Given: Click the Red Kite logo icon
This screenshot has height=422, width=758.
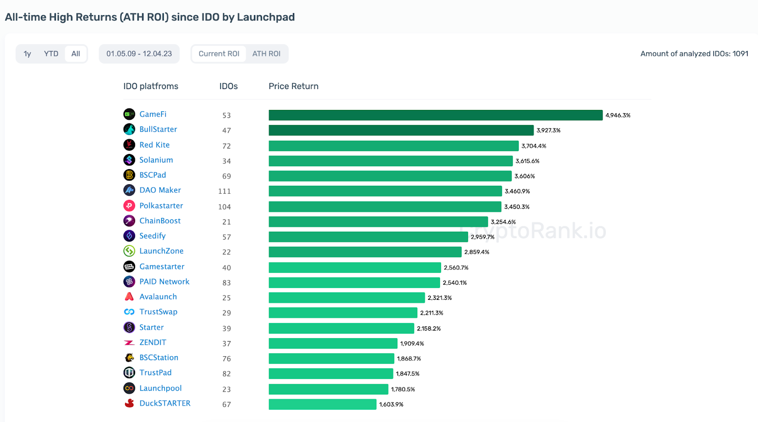Looking at the screenshot, I should click(129, 145).
